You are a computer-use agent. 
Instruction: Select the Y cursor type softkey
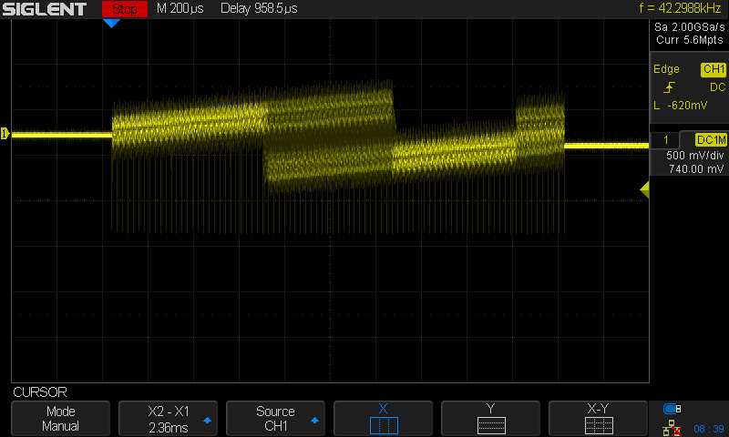click(490, 419)
